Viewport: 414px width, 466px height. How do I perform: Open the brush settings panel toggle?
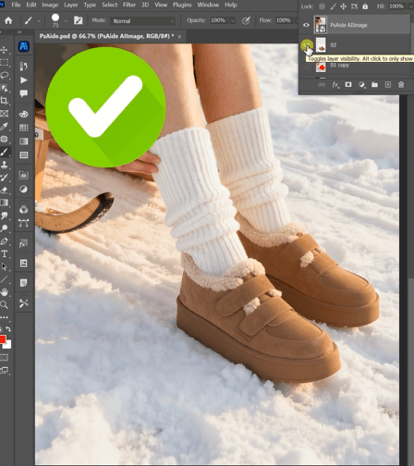(78, 20)
